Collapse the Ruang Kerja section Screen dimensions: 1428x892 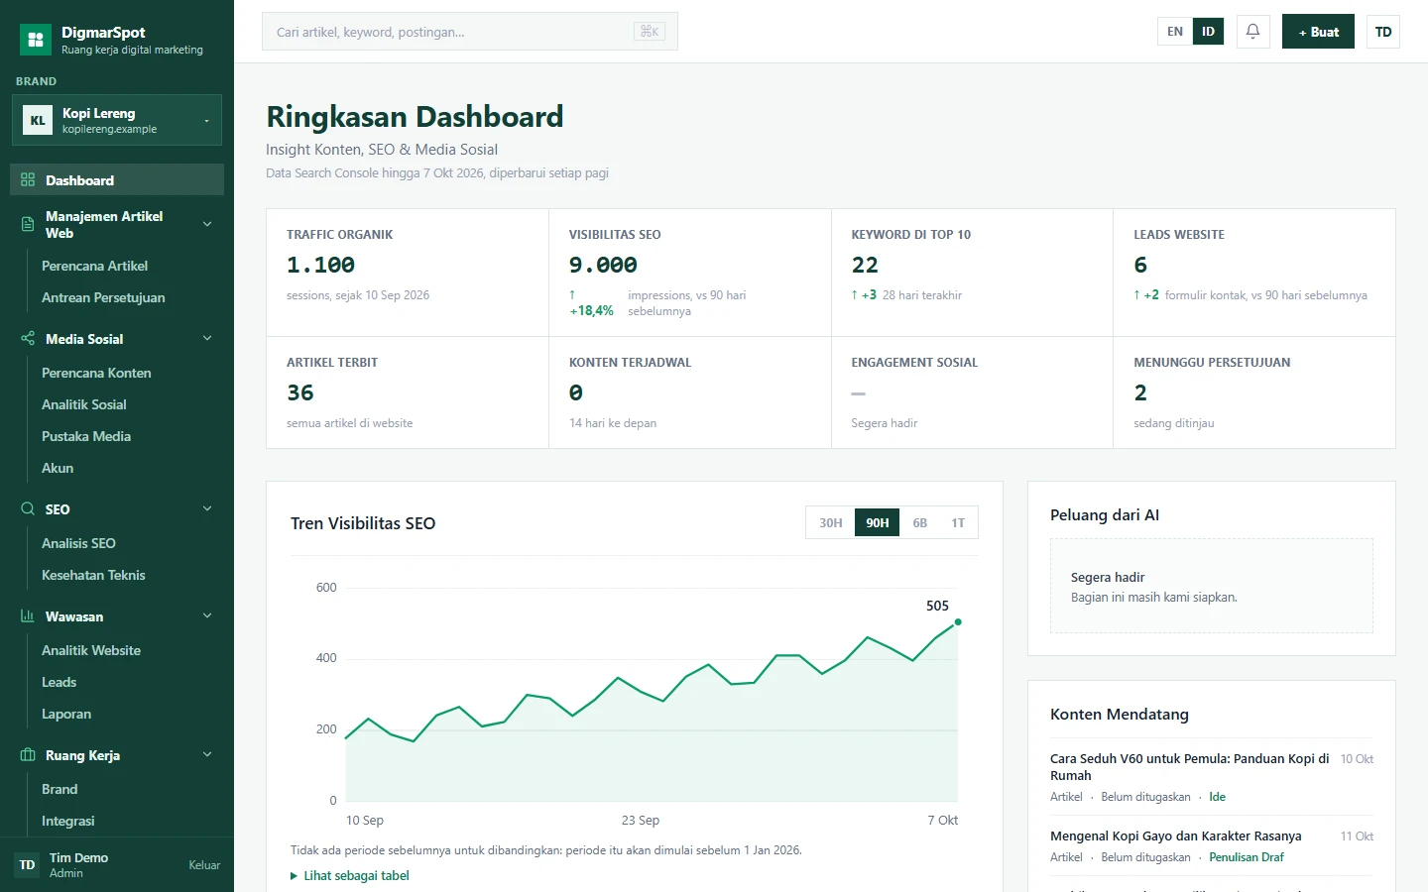point(207,755)
